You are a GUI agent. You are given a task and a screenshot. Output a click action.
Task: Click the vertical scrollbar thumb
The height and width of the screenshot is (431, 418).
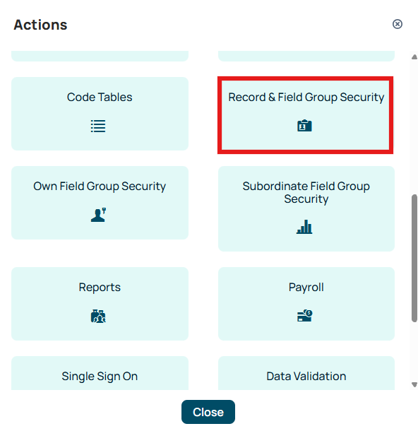[x=414, y=258]
